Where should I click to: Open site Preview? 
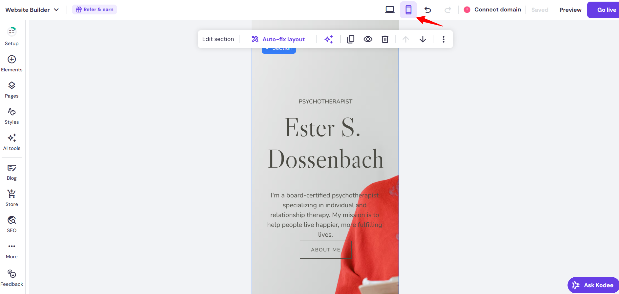point(570,10)
